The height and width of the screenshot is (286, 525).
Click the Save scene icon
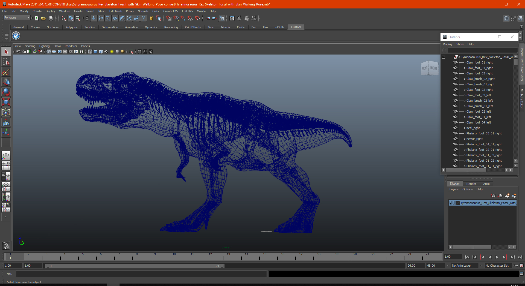click(x=51, y=18)
